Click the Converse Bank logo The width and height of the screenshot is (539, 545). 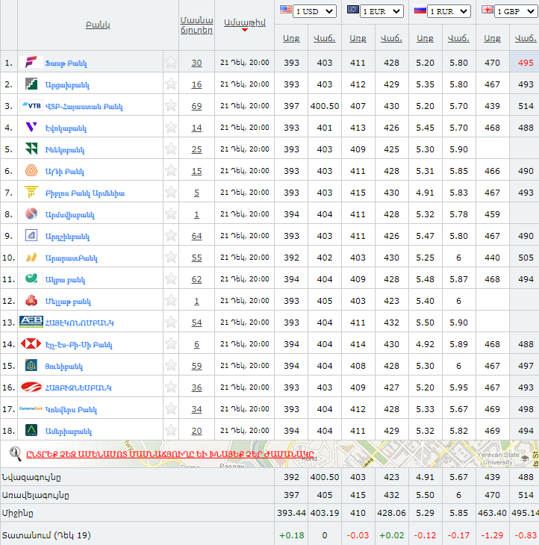click(x=31, y=408)
